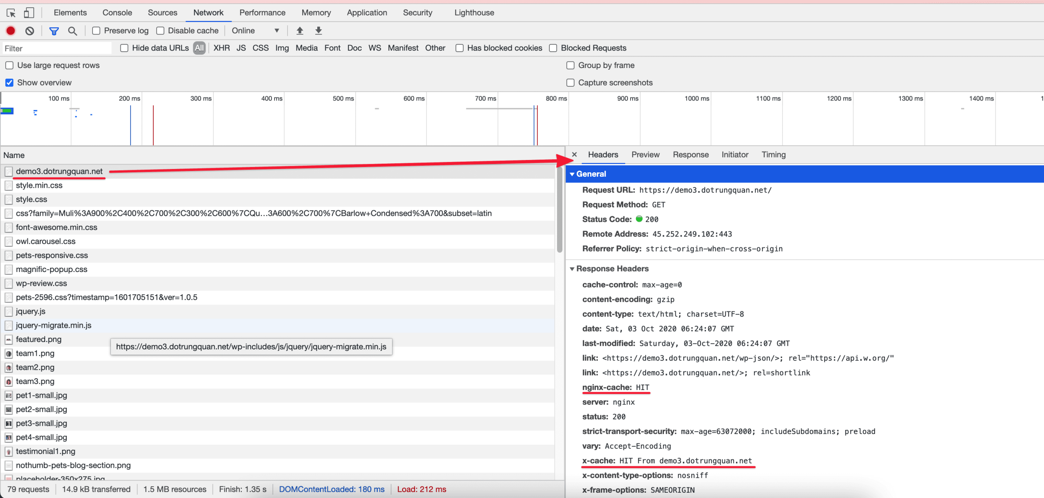Clear the network log
Screen dimensions: 1044x498
tap(29, 31)
